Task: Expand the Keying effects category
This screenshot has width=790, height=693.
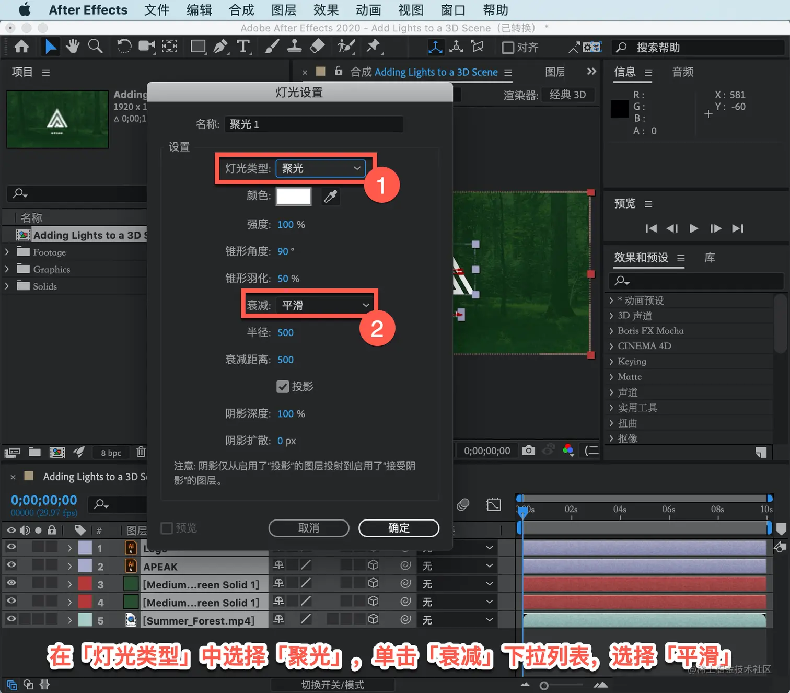Action: pyautogui.click(x=611, y=361)
